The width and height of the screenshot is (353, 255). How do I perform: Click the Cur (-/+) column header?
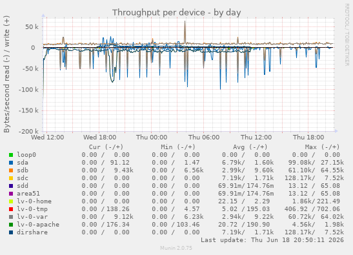tap(106, 147)
